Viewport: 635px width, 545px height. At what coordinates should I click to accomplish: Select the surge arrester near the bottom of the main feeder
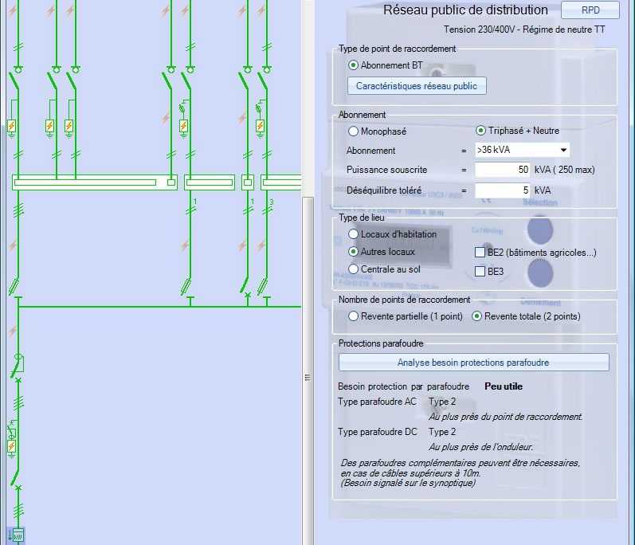tap(12, 446)
